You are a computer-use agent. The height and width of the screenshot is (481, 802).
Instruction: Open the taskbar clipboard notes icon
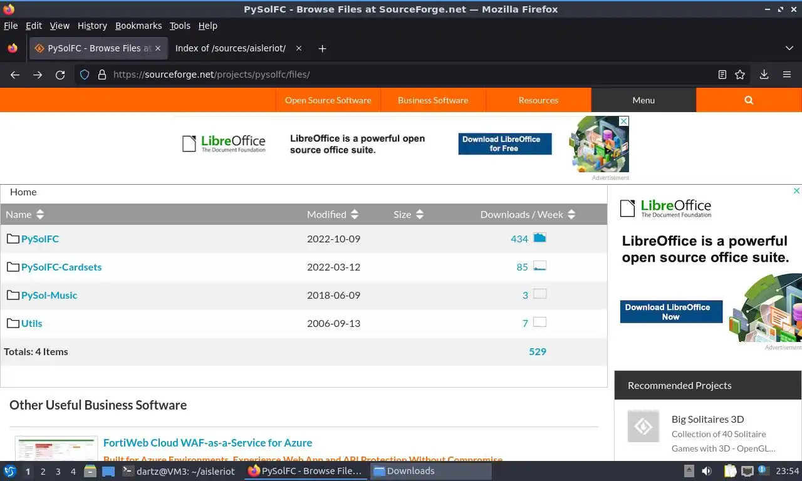[731, 471]
